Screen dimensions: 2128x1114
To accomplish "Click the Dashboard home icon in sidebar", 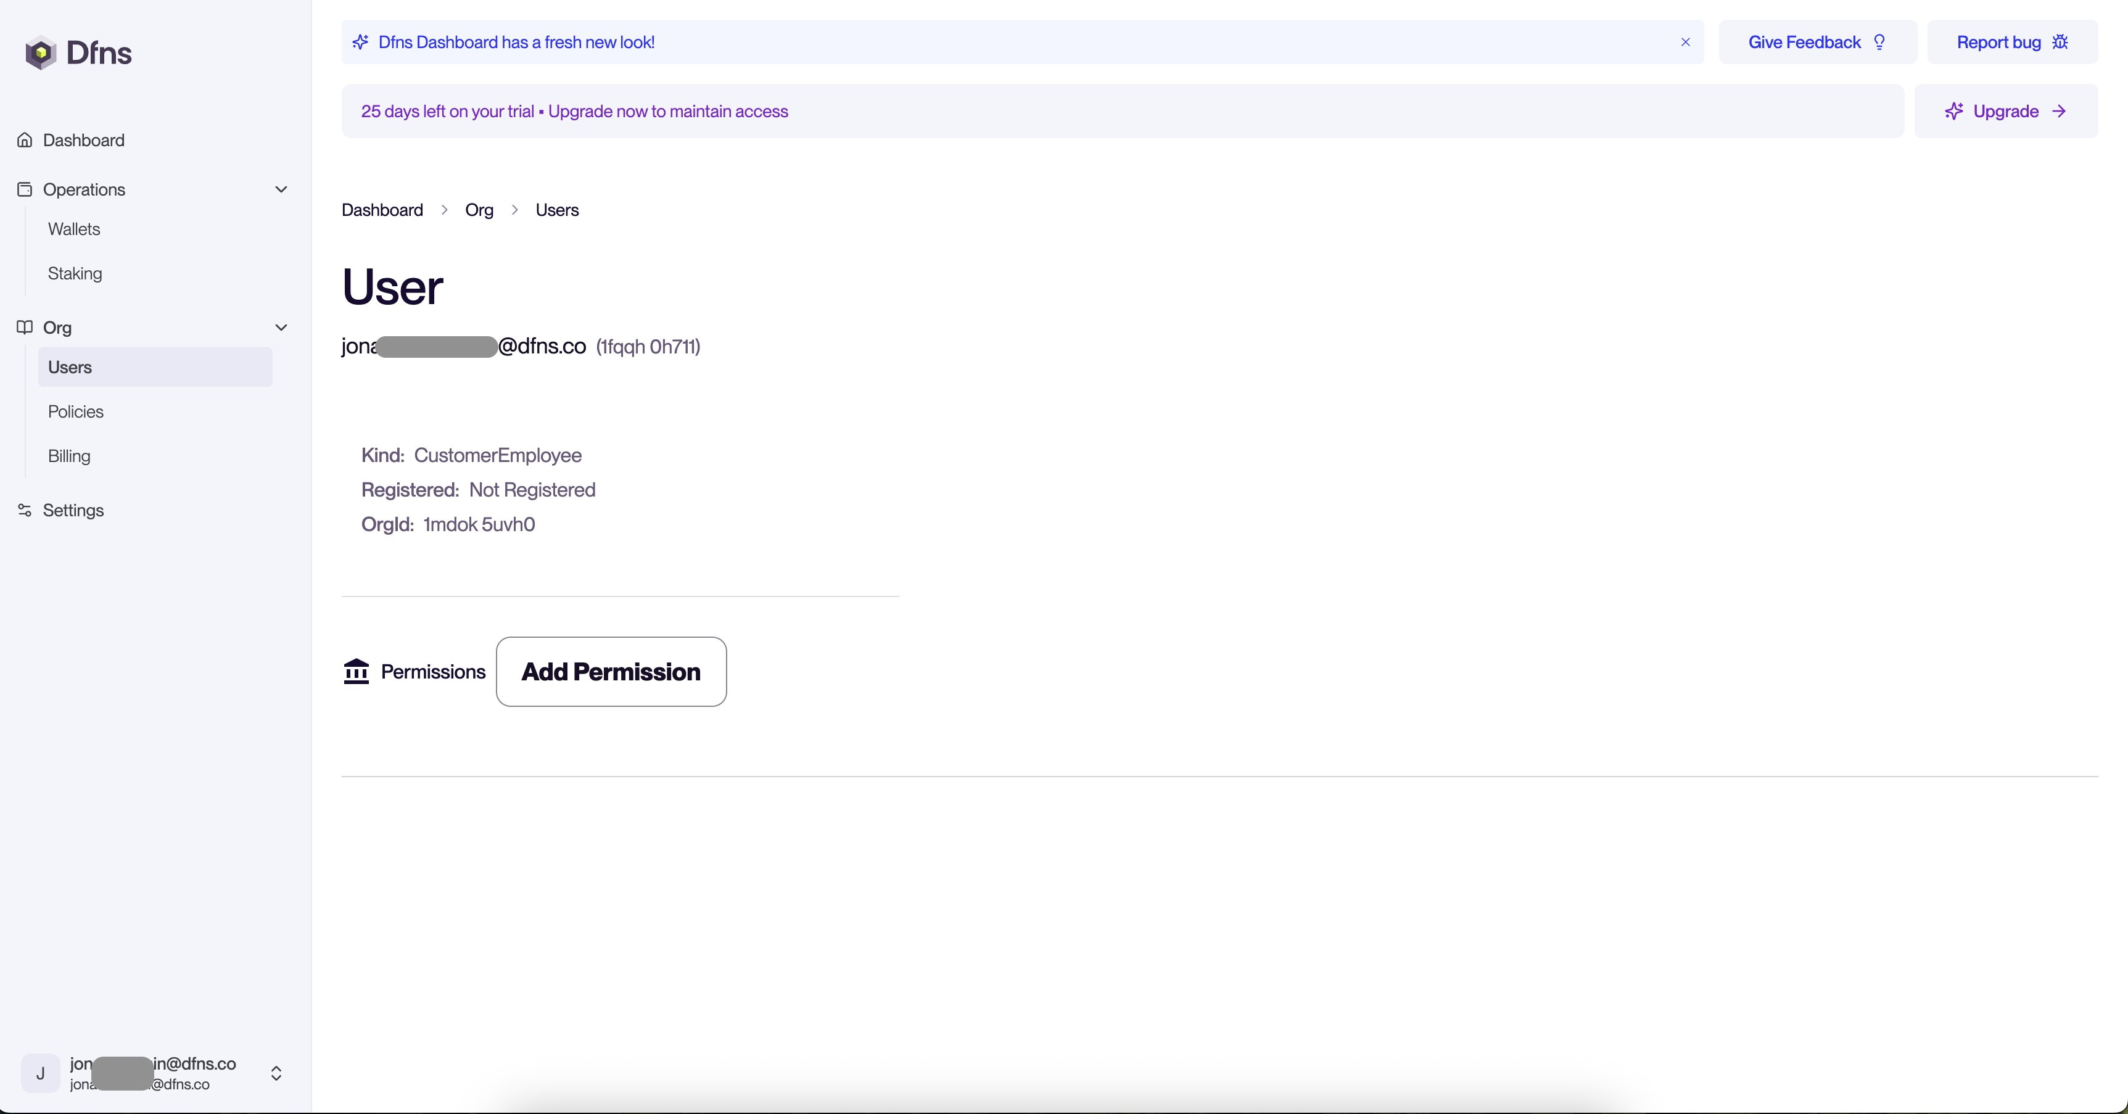I will pos(25,141).
